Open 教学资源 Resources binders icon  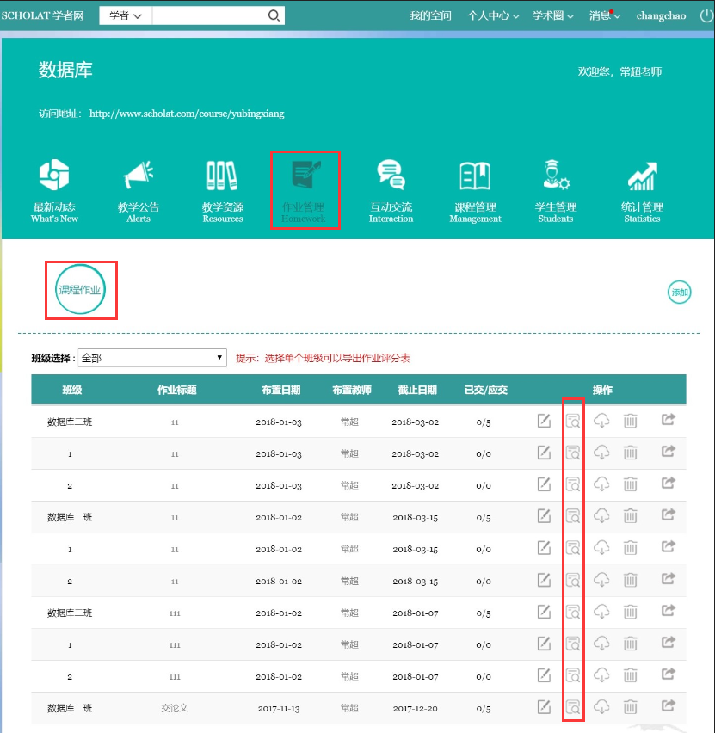(x=222, y=176)
